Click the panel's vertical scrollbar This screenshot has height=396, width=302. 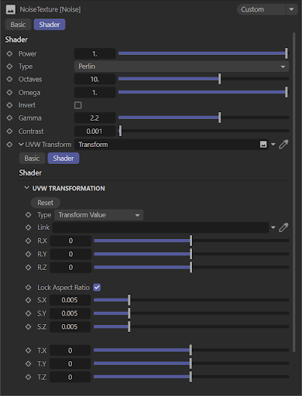click(x=294, y=192)
